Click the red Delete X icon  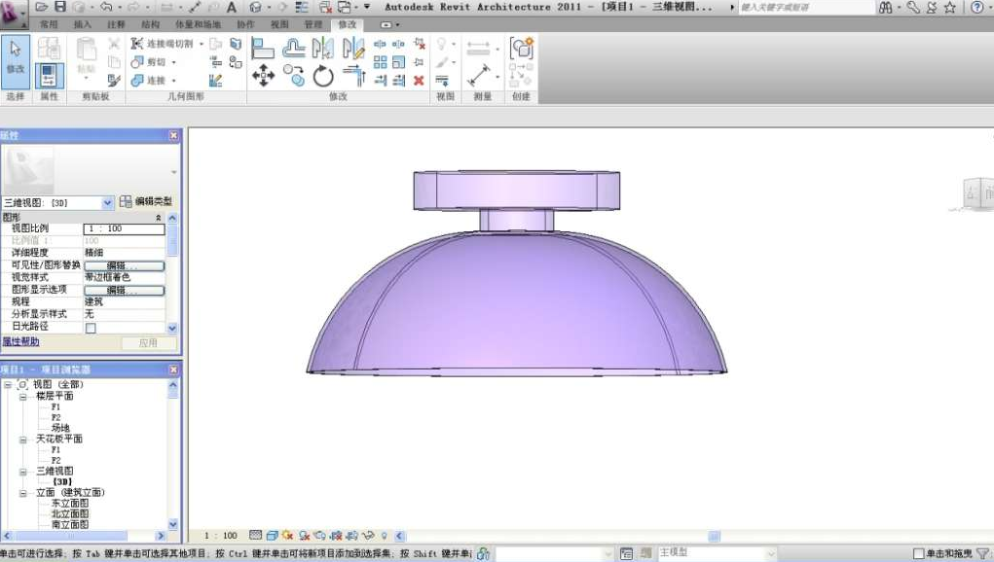point(419,80)
